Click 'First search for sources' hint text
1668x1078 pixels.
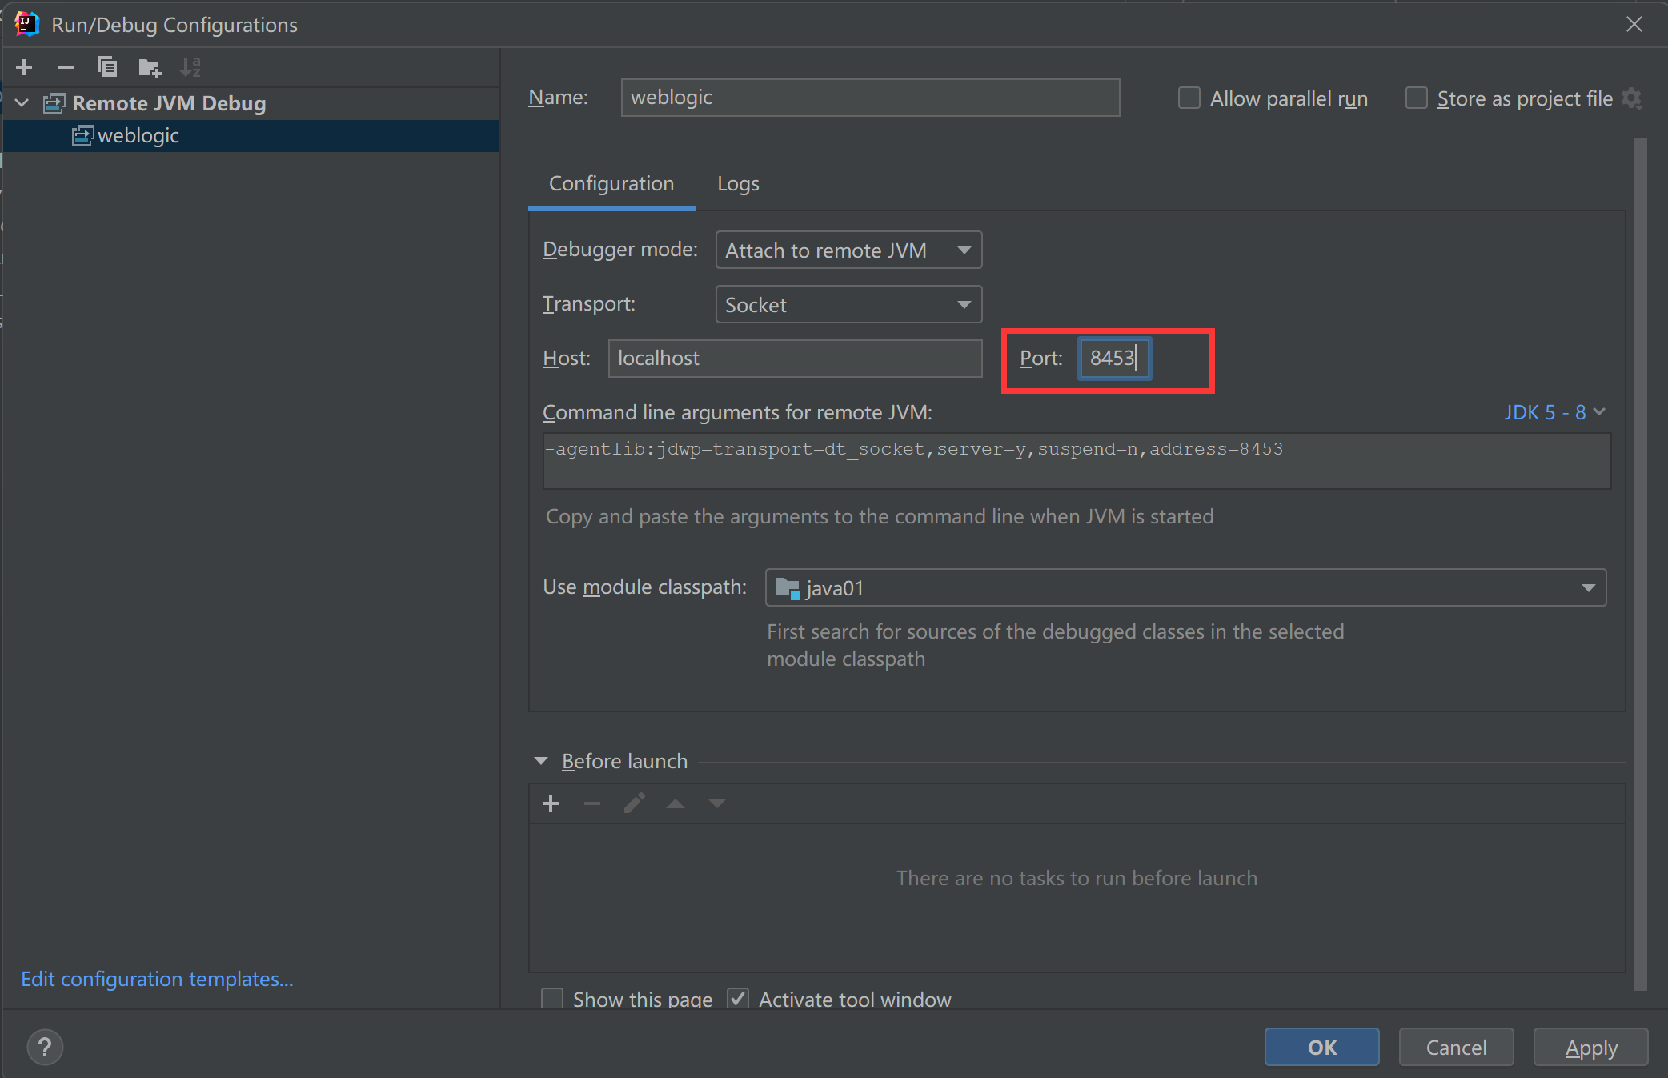pos(1055,645)
